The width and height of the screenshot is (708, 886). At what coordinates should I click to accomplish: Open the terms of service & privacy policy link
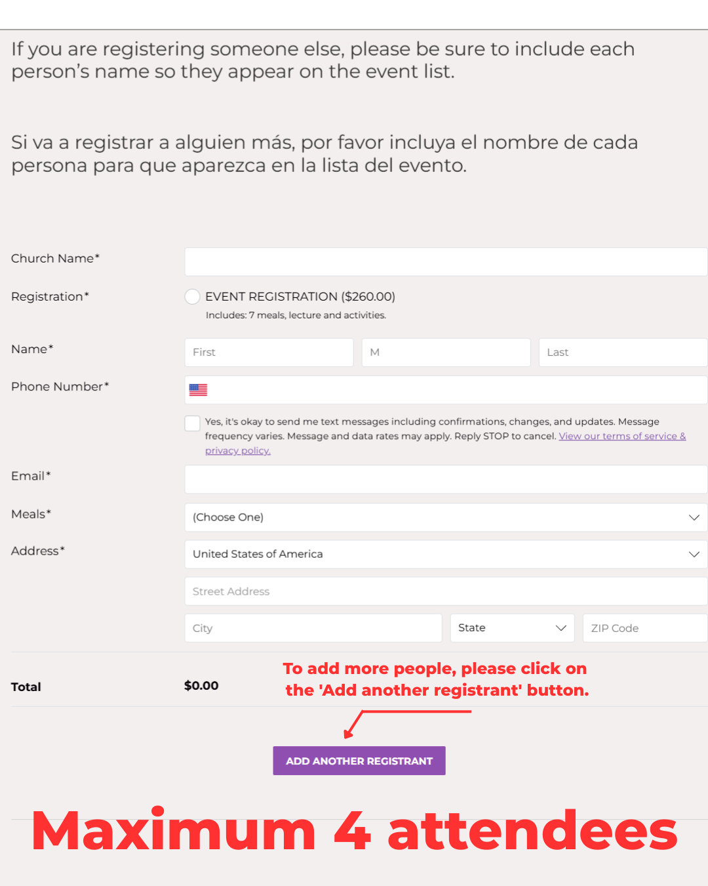pyautogui.click(x=621, y=436)
